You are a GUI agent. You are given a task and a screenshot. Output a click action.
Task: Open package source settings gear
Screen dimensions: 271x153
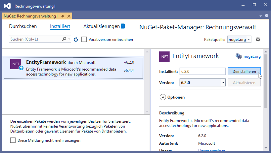click(x=258, y=39)
